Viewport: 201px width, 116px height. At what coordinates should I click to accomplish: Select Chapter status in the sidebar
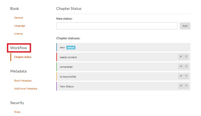(23, 57)
